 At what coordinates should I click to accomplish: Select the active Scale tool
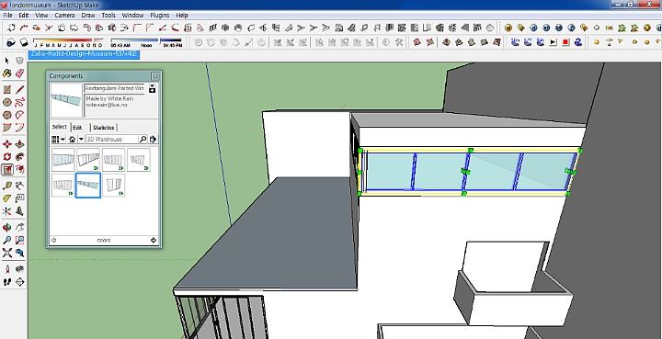point(7,169)
